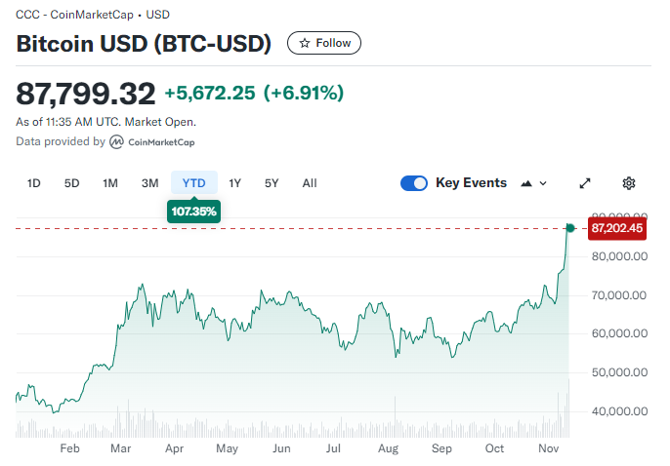Switch to 1M time range
This screenshot has height=466, width=670.
click(110, 183)
